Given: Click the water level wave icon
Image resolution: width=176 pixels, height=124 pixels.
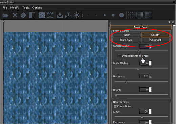Looking at the screenshot, I should tap(50, 15).
